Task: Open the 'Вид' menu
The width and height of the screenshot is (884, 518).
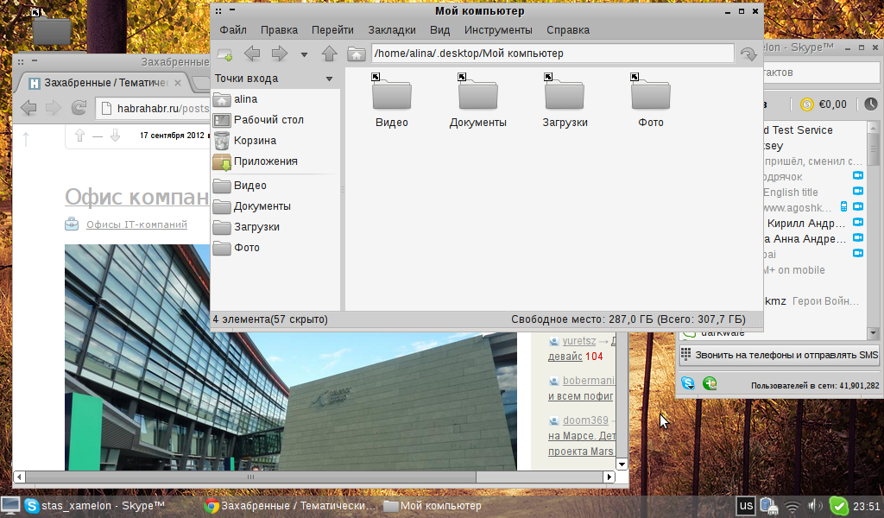Action: tap(439, 30)
